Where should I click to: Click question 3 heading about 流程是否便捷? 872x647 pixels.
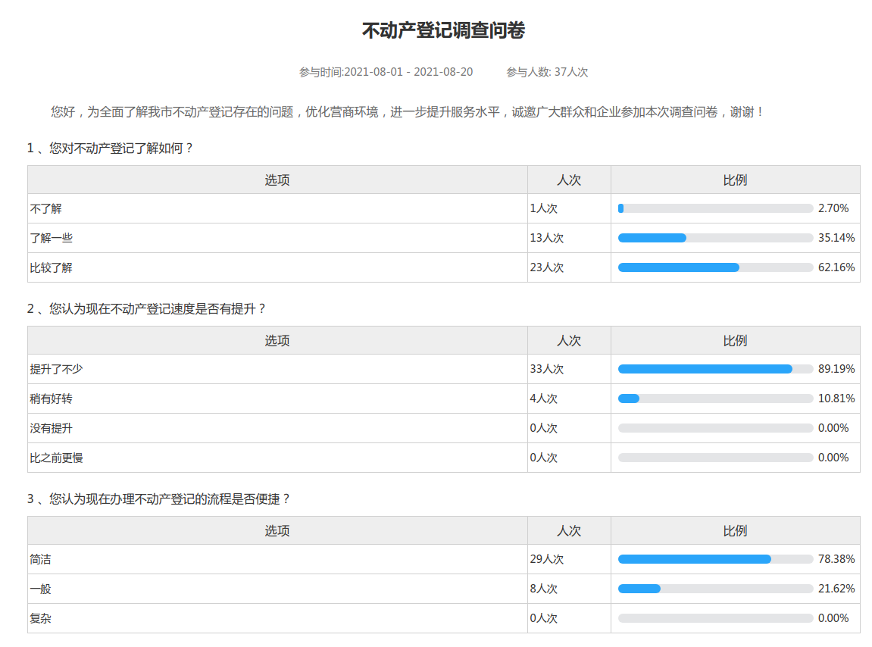click(x=159, y=499)
